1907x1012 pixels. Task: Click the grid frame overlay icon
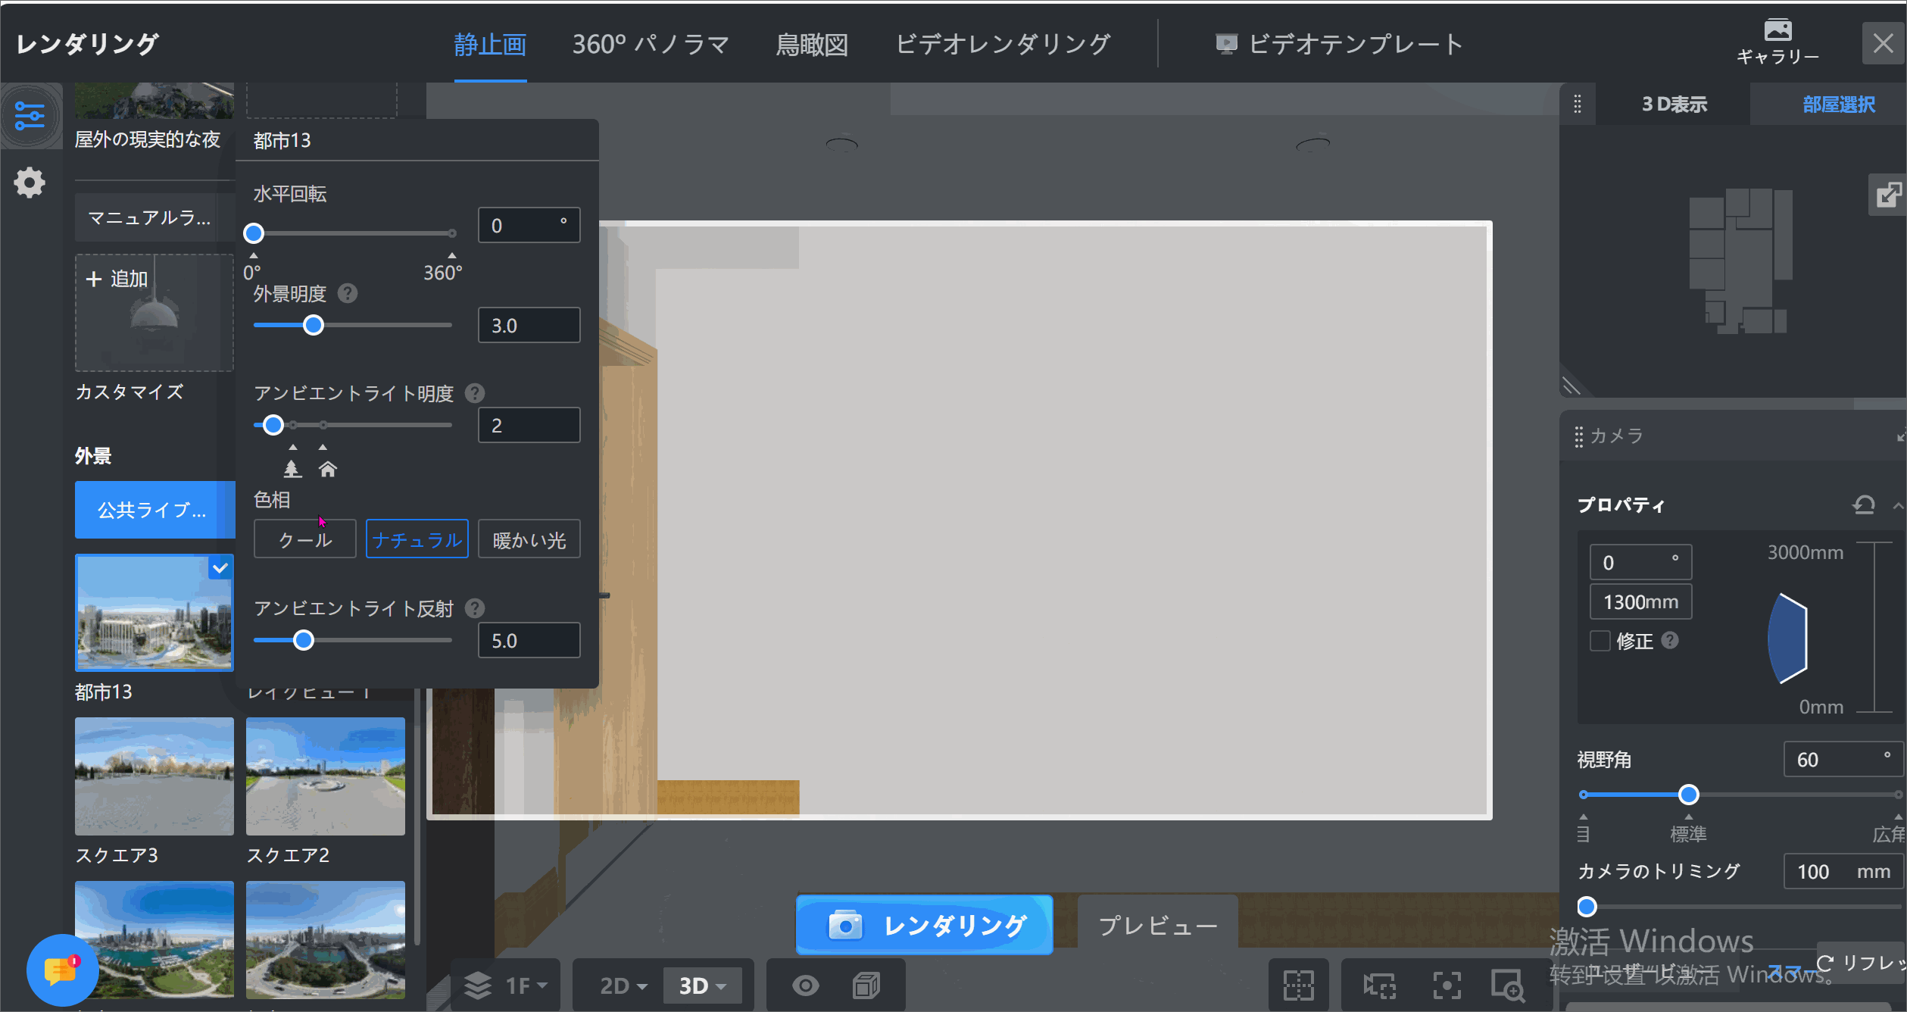(1299, 985)
